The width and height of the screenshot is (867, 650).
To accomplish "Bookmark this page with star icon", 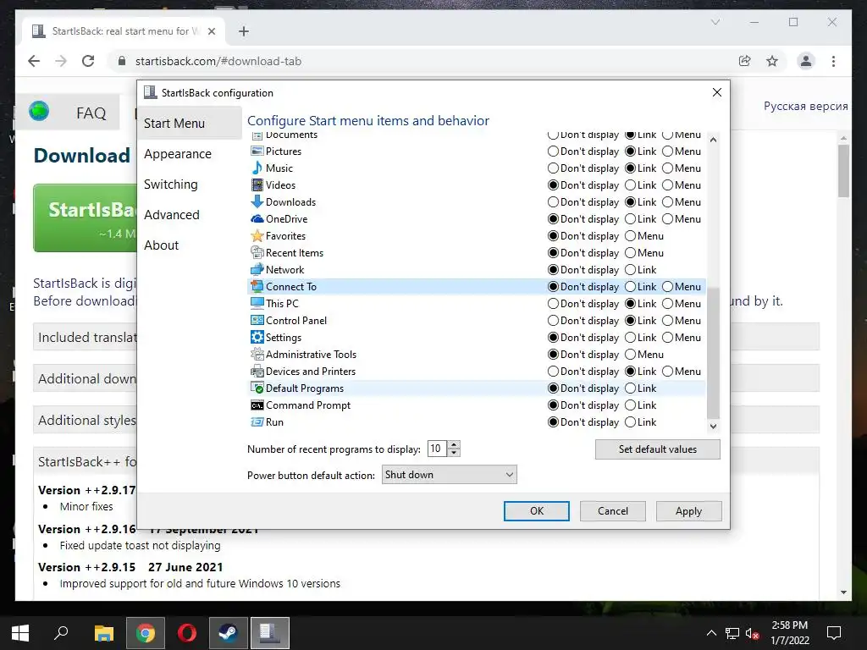I will pyautogui.click(x=772, y=61).
